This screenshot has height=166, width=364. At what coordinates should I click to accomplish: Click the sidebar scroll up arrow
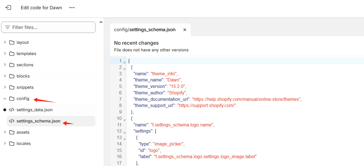(x=101, y=22)
